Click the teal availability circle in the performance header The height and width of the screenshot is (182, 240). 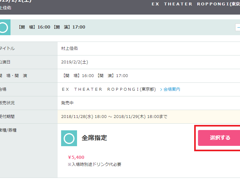coord(4,27)
